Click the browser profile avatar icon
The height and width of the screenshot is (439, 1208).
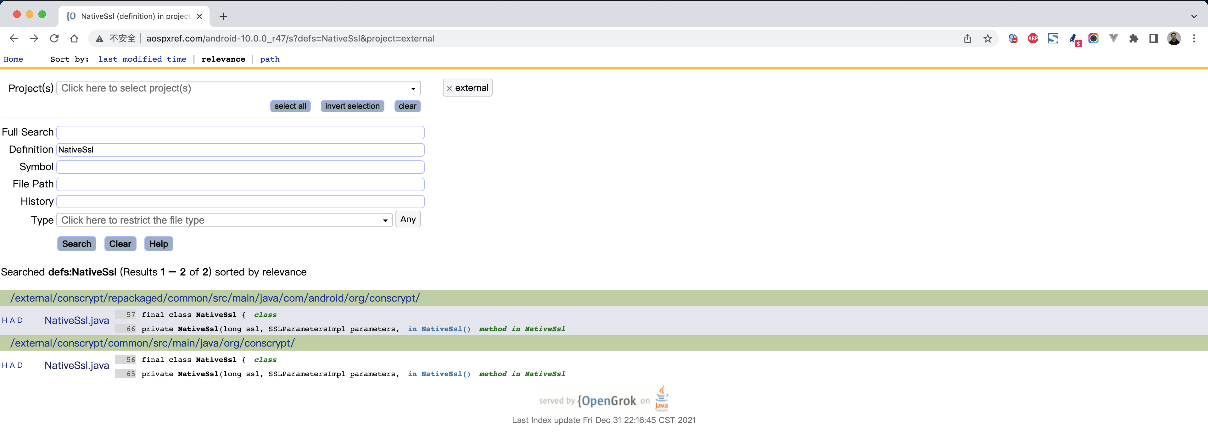point(1174,38)
